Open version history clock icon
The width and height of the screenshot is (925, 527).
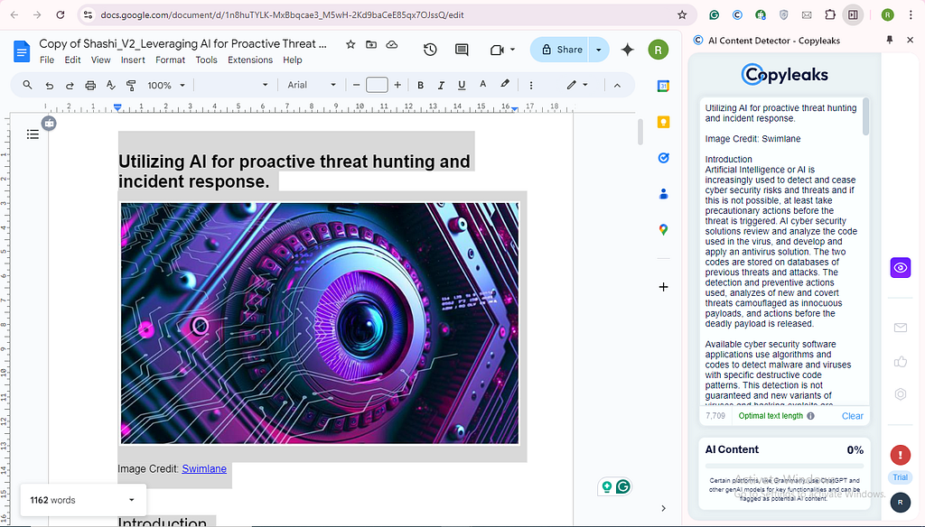click(x=430, y=51)
